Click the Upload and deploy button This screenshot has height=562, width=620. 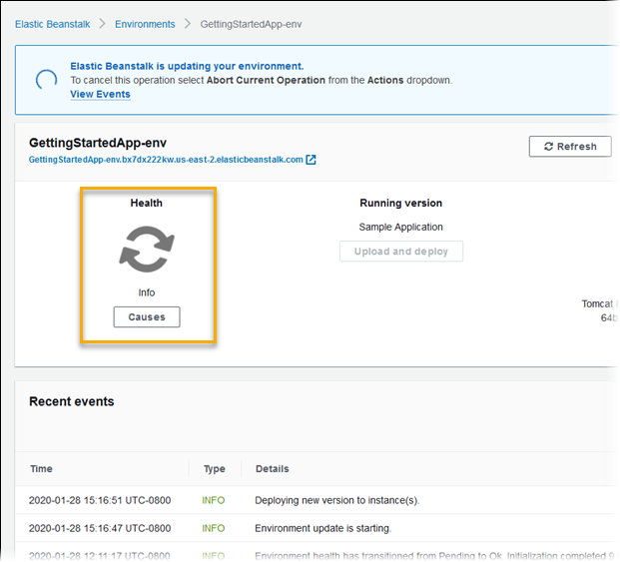401,252
